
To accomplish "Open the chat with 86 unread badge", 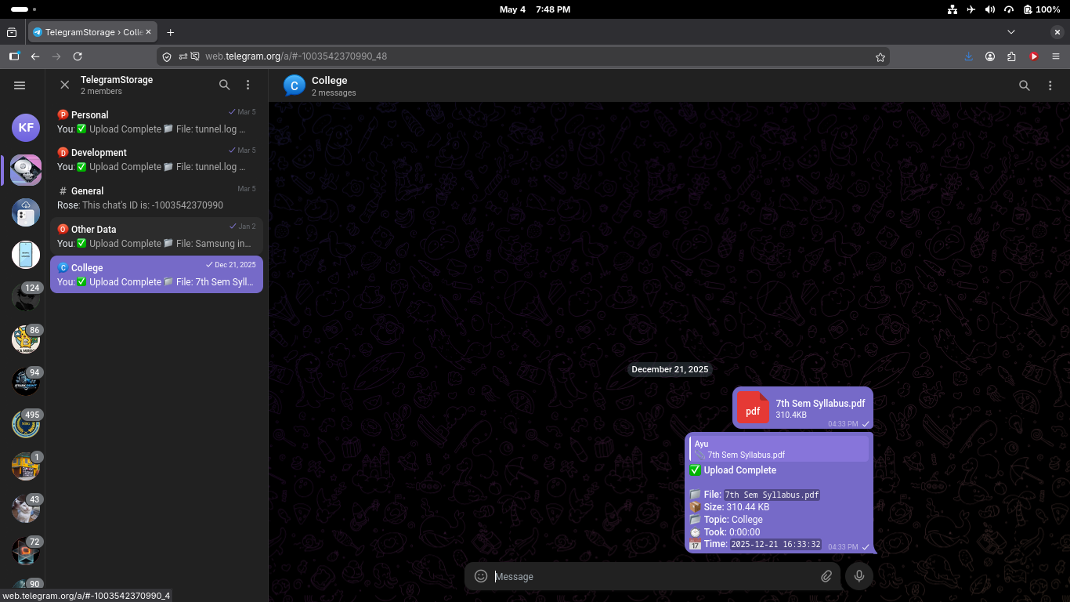I will [x=26, y=339].
